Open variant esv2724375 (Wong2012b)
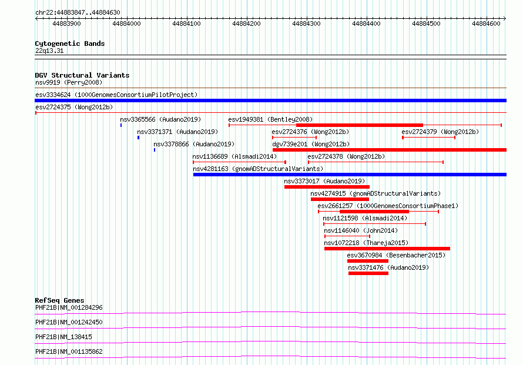The width and height of the screenshot is (523, 365). tap(74, 107)
